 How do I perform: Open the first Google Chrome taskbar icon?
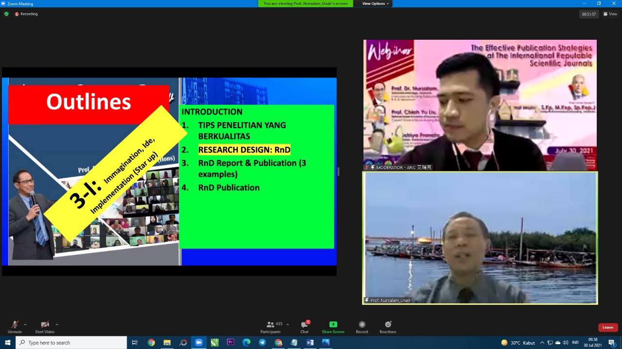(151, 343)
